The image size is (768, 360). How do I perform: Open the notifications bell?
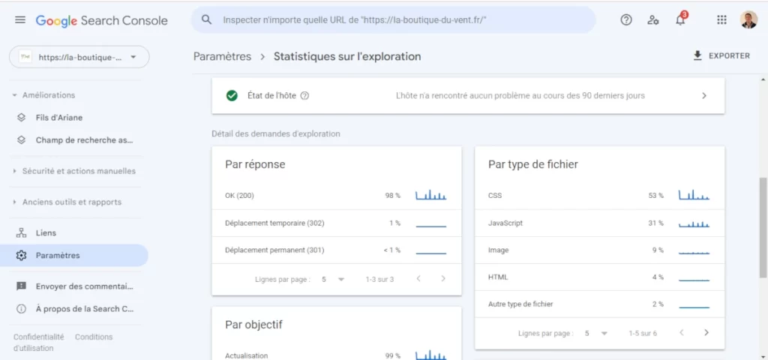click(680, 20)
